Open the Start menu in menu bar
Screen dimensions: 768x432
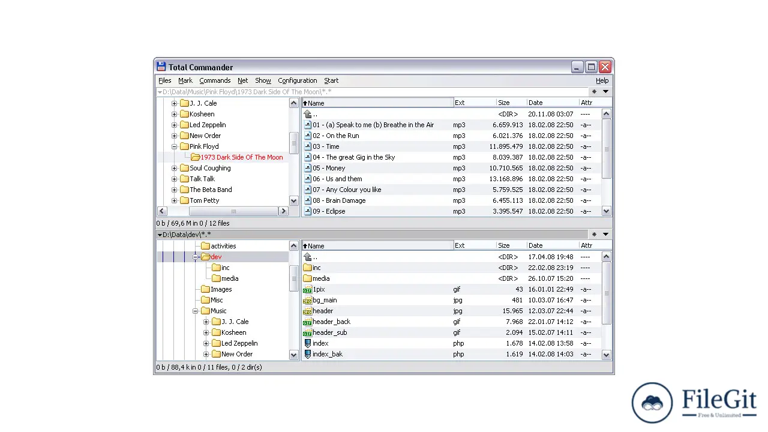[331, 80]
